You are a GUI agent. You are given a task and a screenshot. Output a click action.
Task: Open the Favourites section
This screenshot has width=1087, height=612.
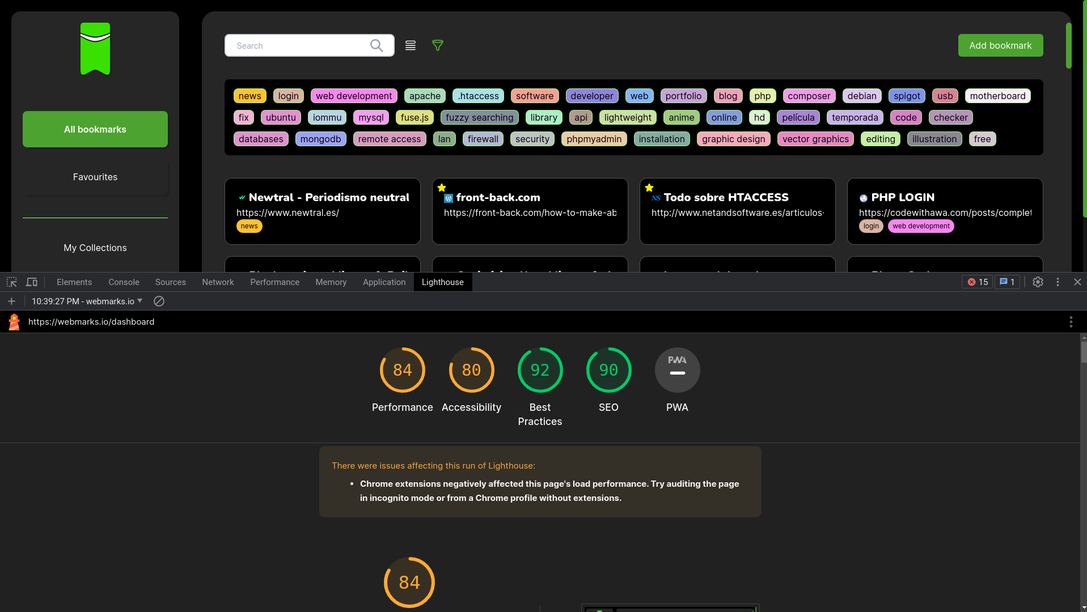click(95, 177)
